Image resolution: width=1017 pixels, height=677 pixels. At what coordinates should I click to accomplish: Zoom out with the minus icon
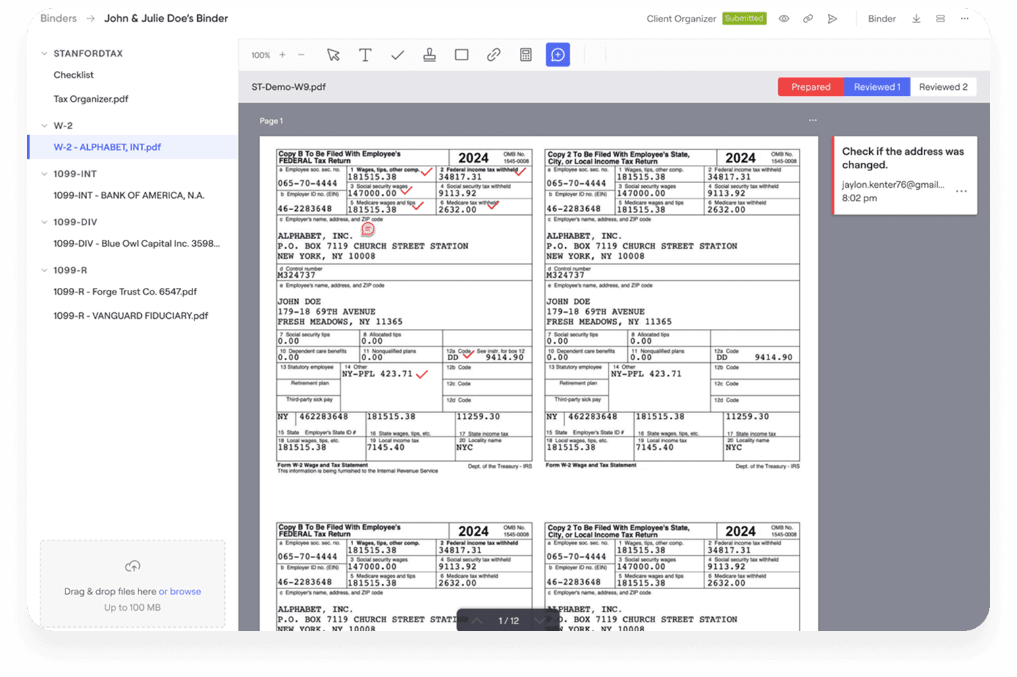[x=301, y=55]
